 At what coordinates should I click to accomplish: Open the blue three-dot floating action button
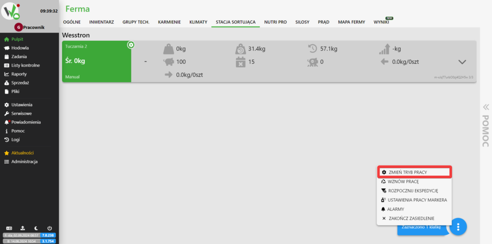[458, 226]
